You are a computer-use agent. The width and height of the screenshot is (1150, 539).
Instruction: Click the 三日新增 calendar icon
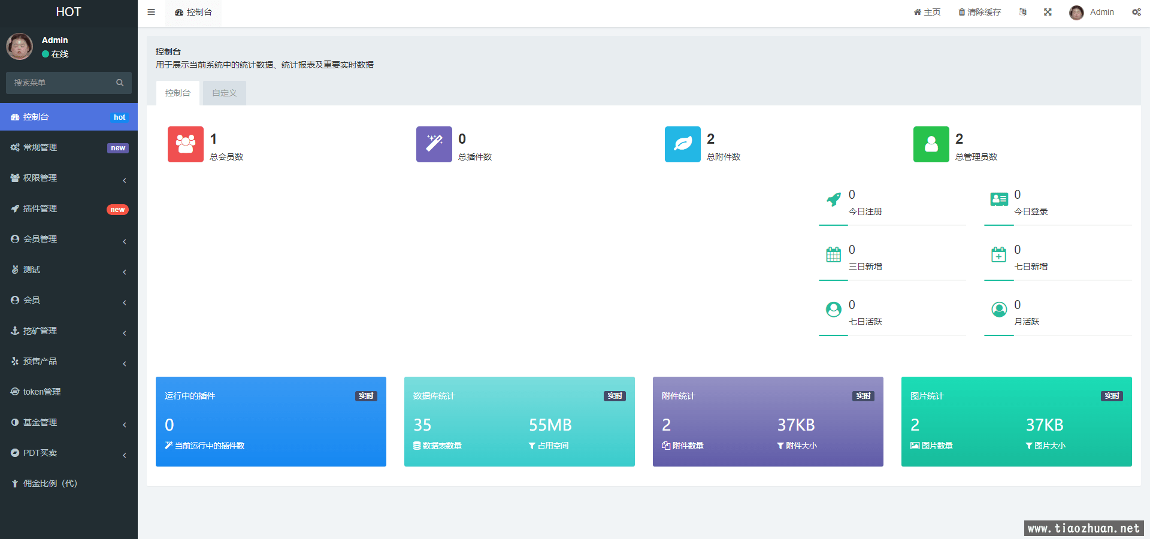point(834,255)
